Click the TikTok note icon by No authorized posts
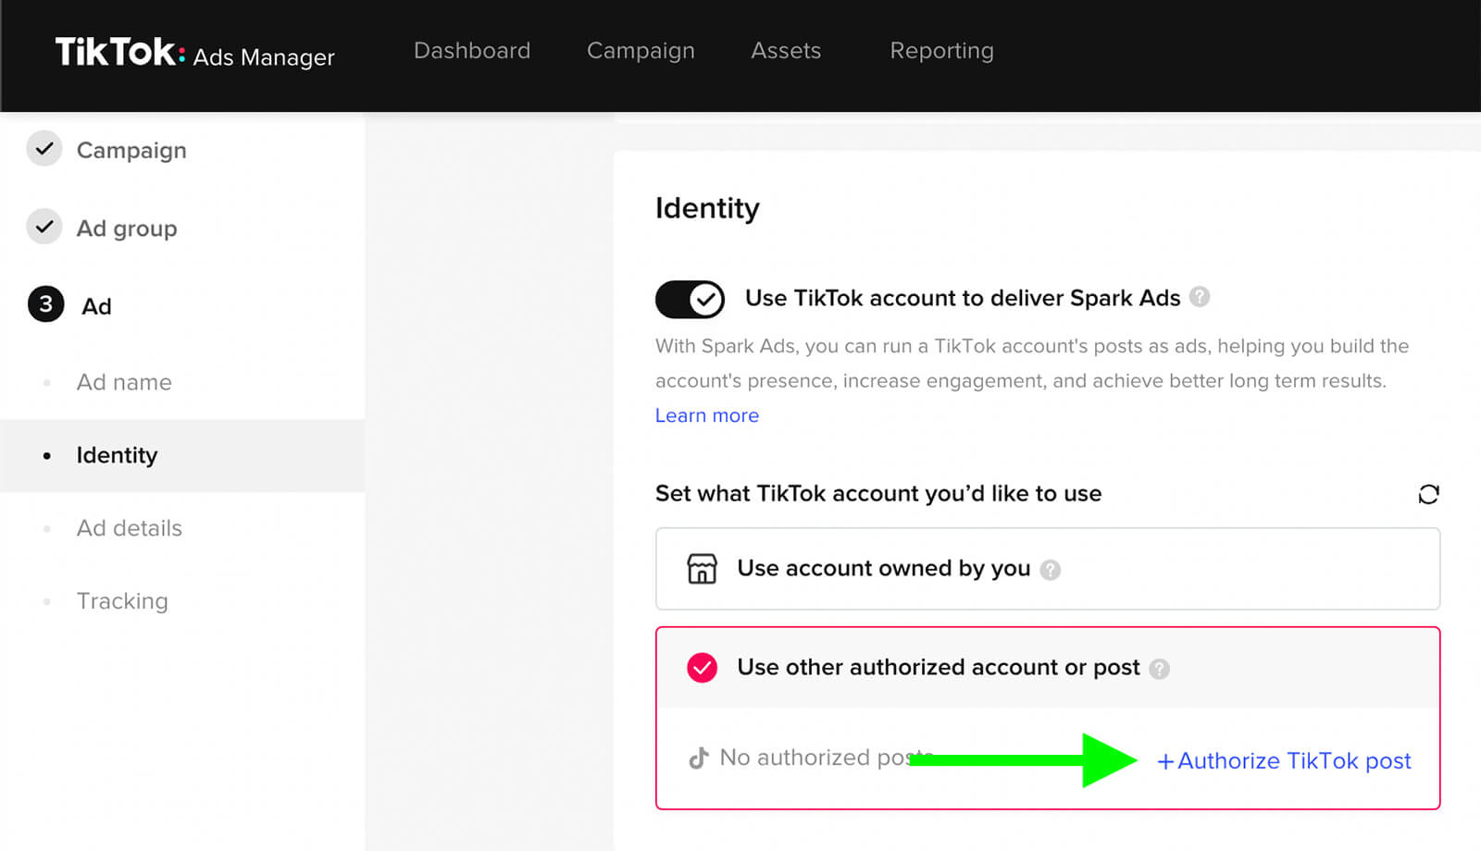Screen dimensions: 1481x851 [x=699, y=758]
